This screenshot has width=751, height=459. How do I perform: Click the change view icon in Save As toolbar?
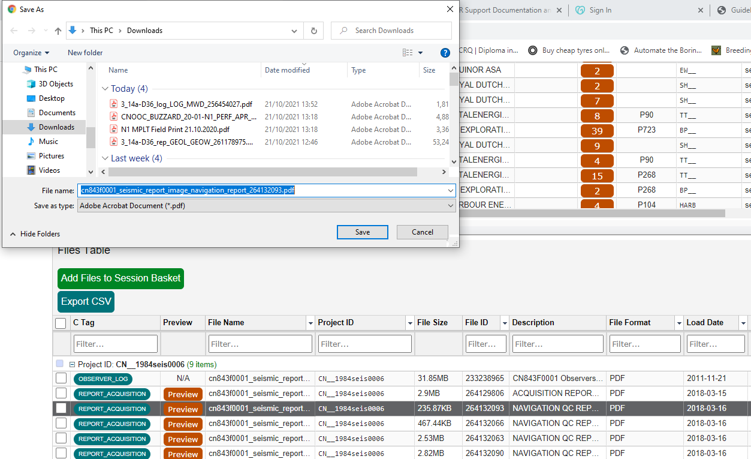(x=408, y=53)
